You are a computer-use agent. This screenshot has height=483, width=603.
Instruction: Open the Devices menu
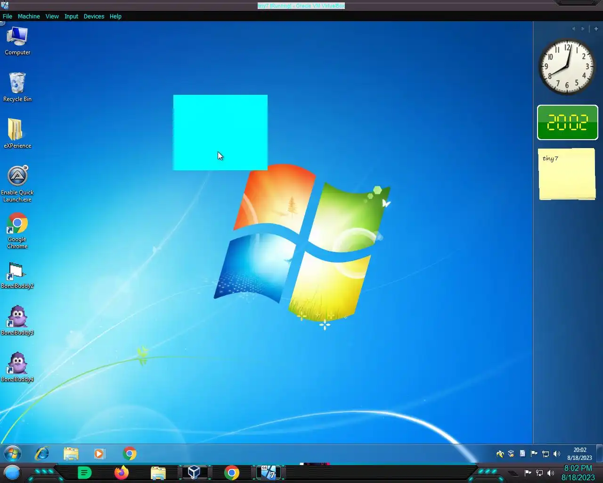(x=94, y=16)
